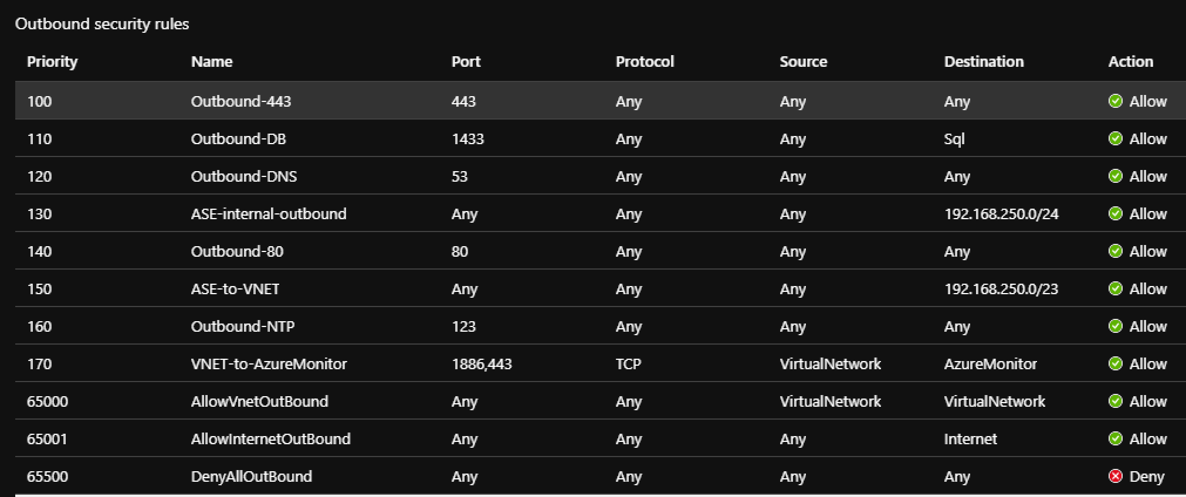The height and width of the screenshot is (497, 1186).
Task: Click the Allow status icon for Outbound-DNS
Action: (x=1115, y=176)
